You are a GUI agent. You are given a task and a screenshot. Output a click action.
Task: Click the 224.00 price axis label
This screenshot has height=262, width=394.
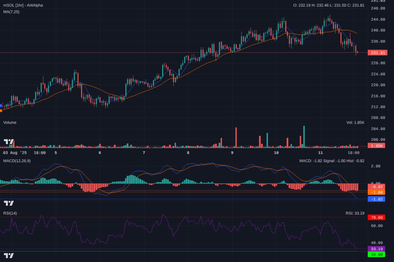point(378,74)
